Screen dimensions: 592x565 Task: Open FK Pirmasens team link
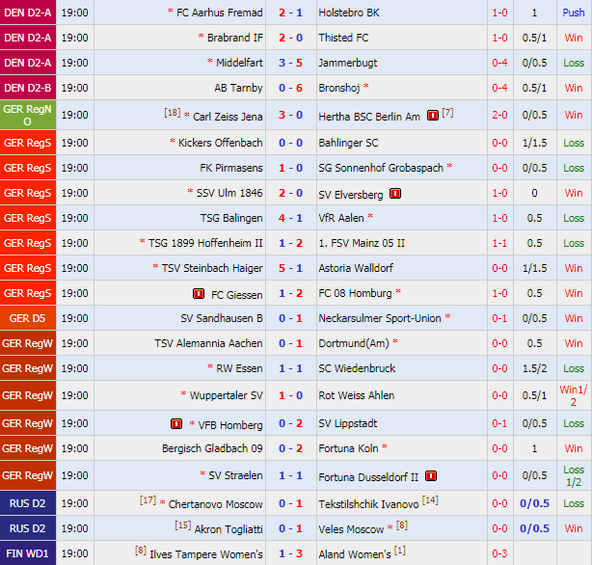231,168
